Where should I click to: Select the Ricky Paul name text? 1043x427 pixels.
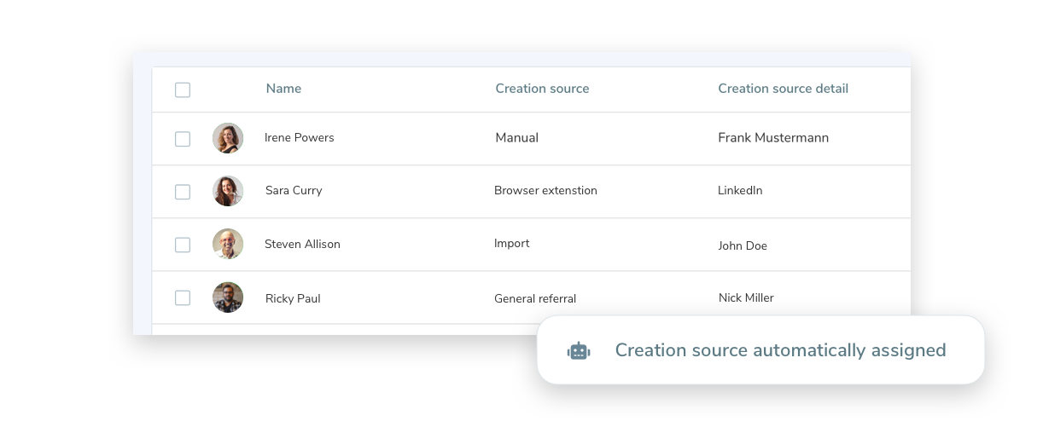(293, 299)
